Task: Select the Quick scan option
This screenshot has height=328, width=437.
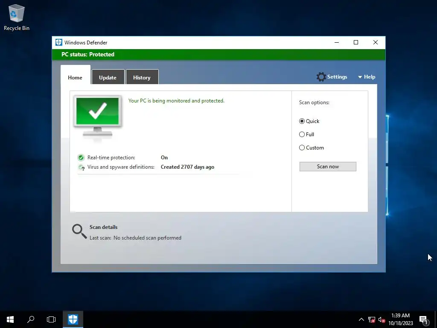Action: (x=309, y=121)
